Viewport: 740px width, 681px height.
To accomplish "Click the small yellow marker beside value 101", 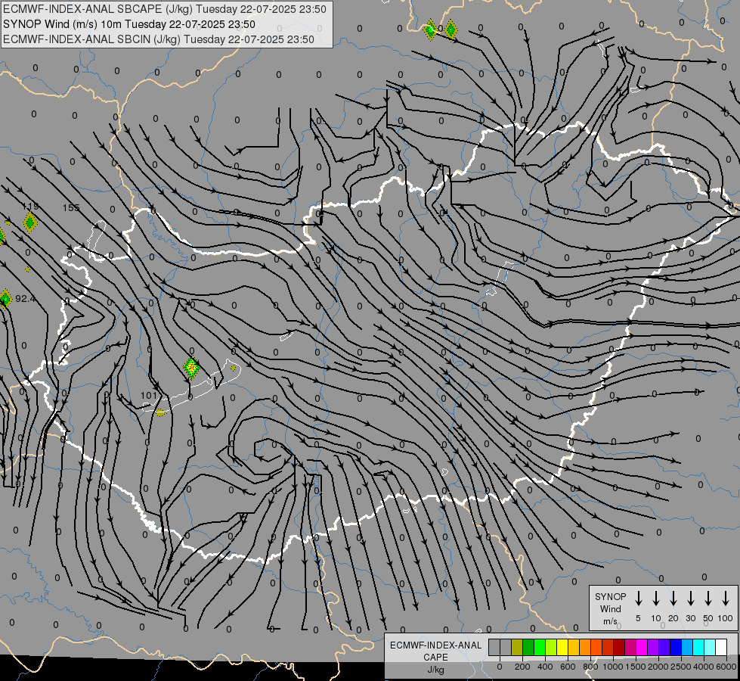I will click(161, 413).
